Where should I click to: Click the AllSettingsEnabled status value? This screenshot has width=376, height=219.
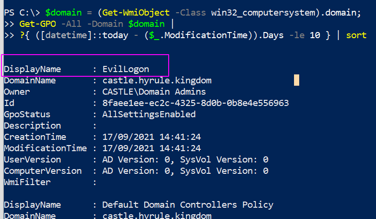pos(149,114)
